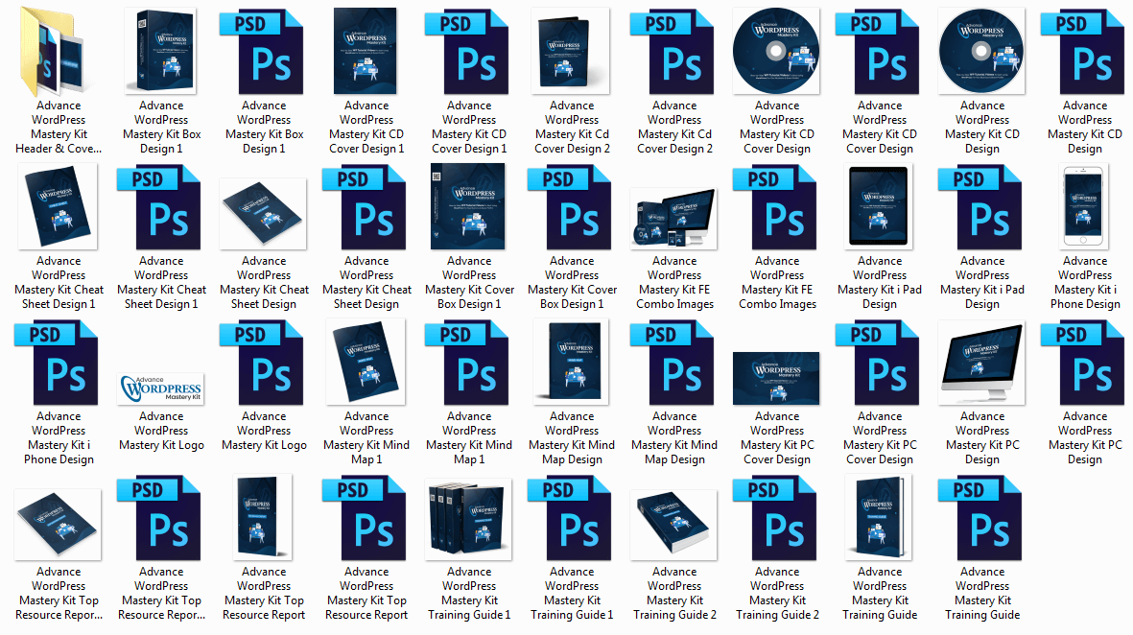Select the truncated Top Resource Repor... image thumbnail

click(58, 525)
